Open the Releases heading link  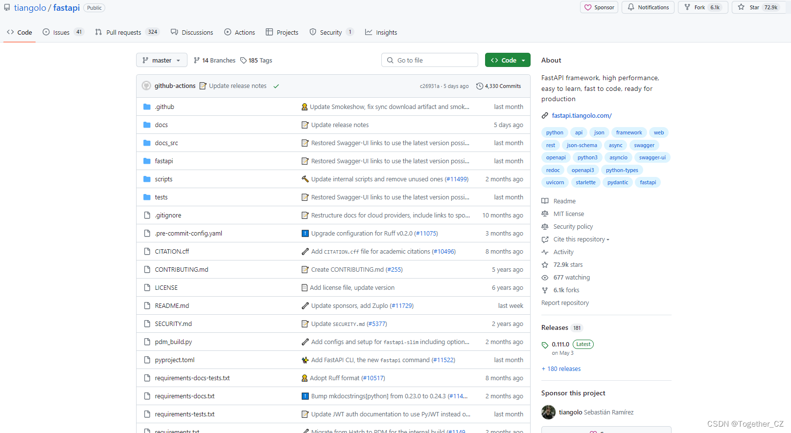click(x=555, y=327)
